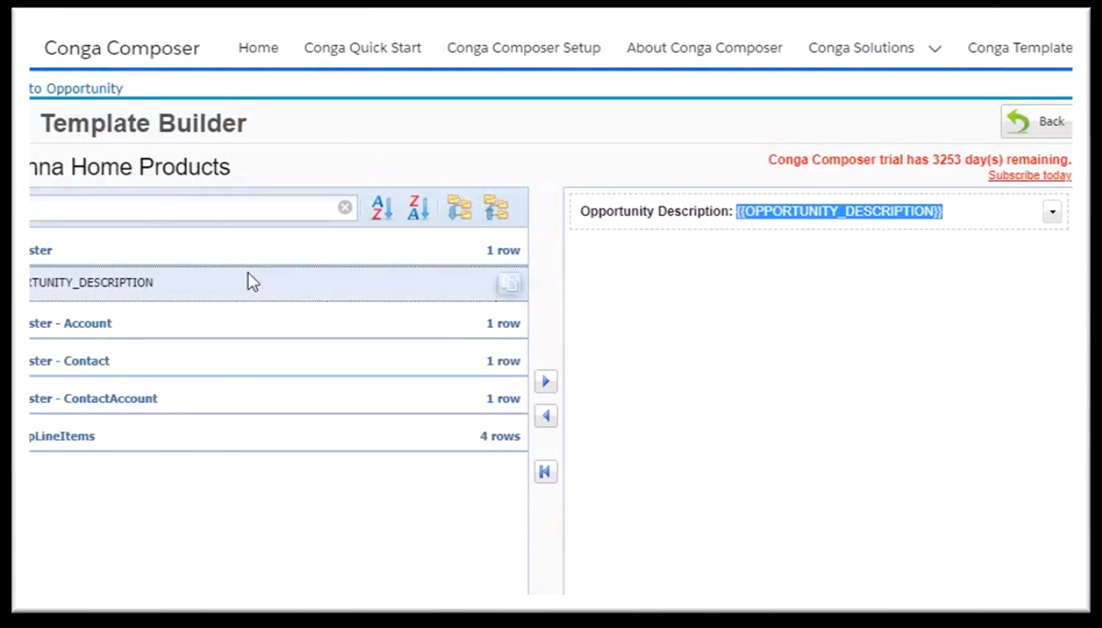Copy the OPPORTUNITY_DESCRIPTION field to clipboard
Screen dimensions: 1102x628
tap(508, 284)
